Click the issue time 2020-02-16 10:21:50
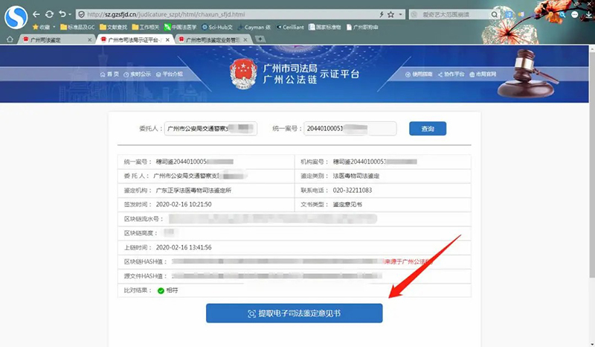The height and width of the screenshot is (347, 595). click(x=184, y=205)
